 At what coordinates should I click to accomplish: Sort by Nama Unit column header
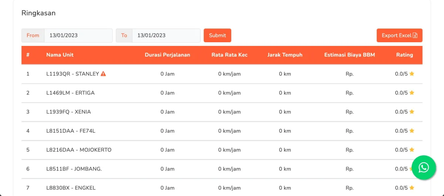[x=60, y=55]
